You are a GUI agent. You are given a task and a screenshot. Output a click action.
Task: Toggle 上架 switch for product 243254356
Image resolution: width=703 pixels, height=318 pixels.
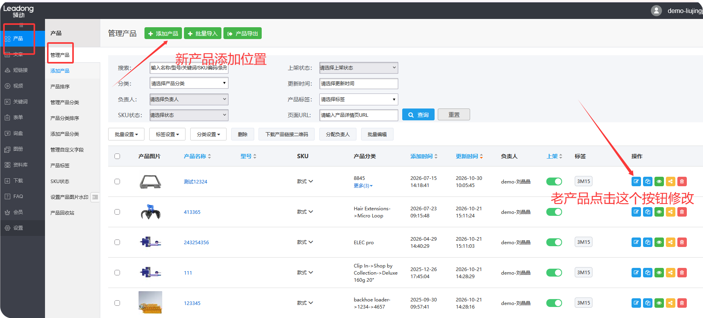554,242
